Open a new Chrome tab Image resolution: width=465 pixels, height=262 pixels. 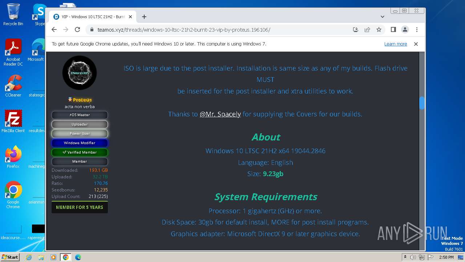pos(144,17)
